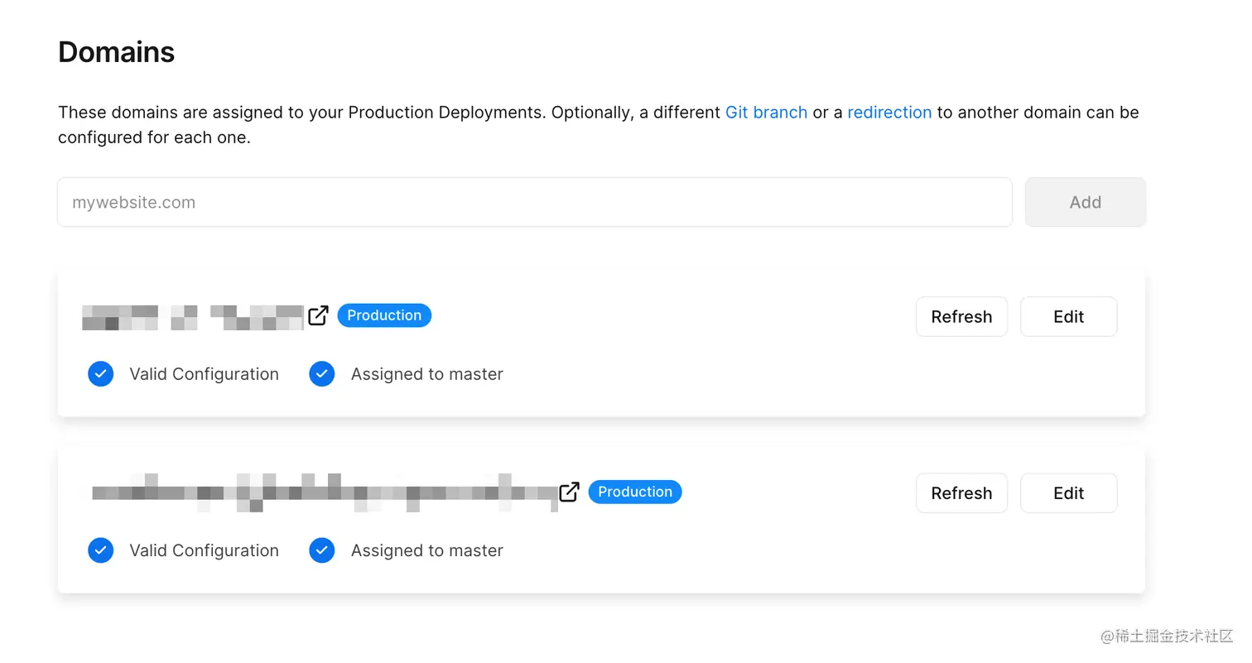
Task: Follow the Git branch link
Action: [x=766, y=113]
